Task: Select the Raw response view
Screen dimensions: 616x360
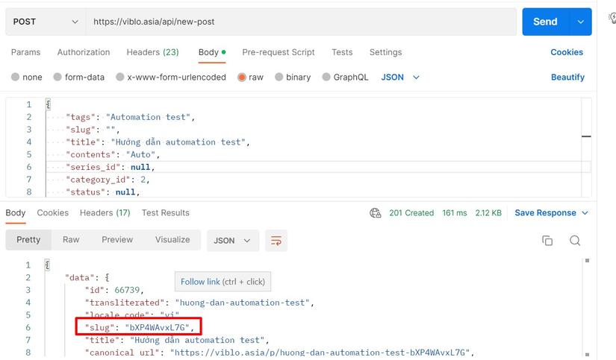Action: 71,239
